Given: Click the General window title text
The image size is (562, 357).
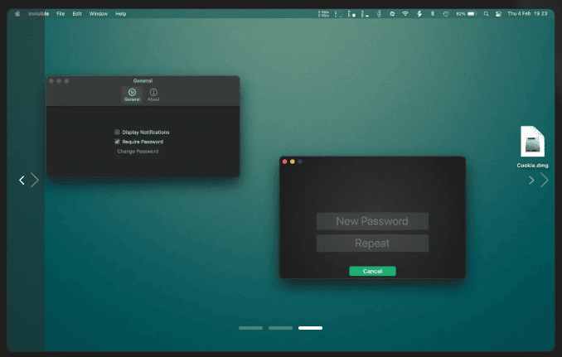Looking at the screenshot, I should tap(143, 81).
